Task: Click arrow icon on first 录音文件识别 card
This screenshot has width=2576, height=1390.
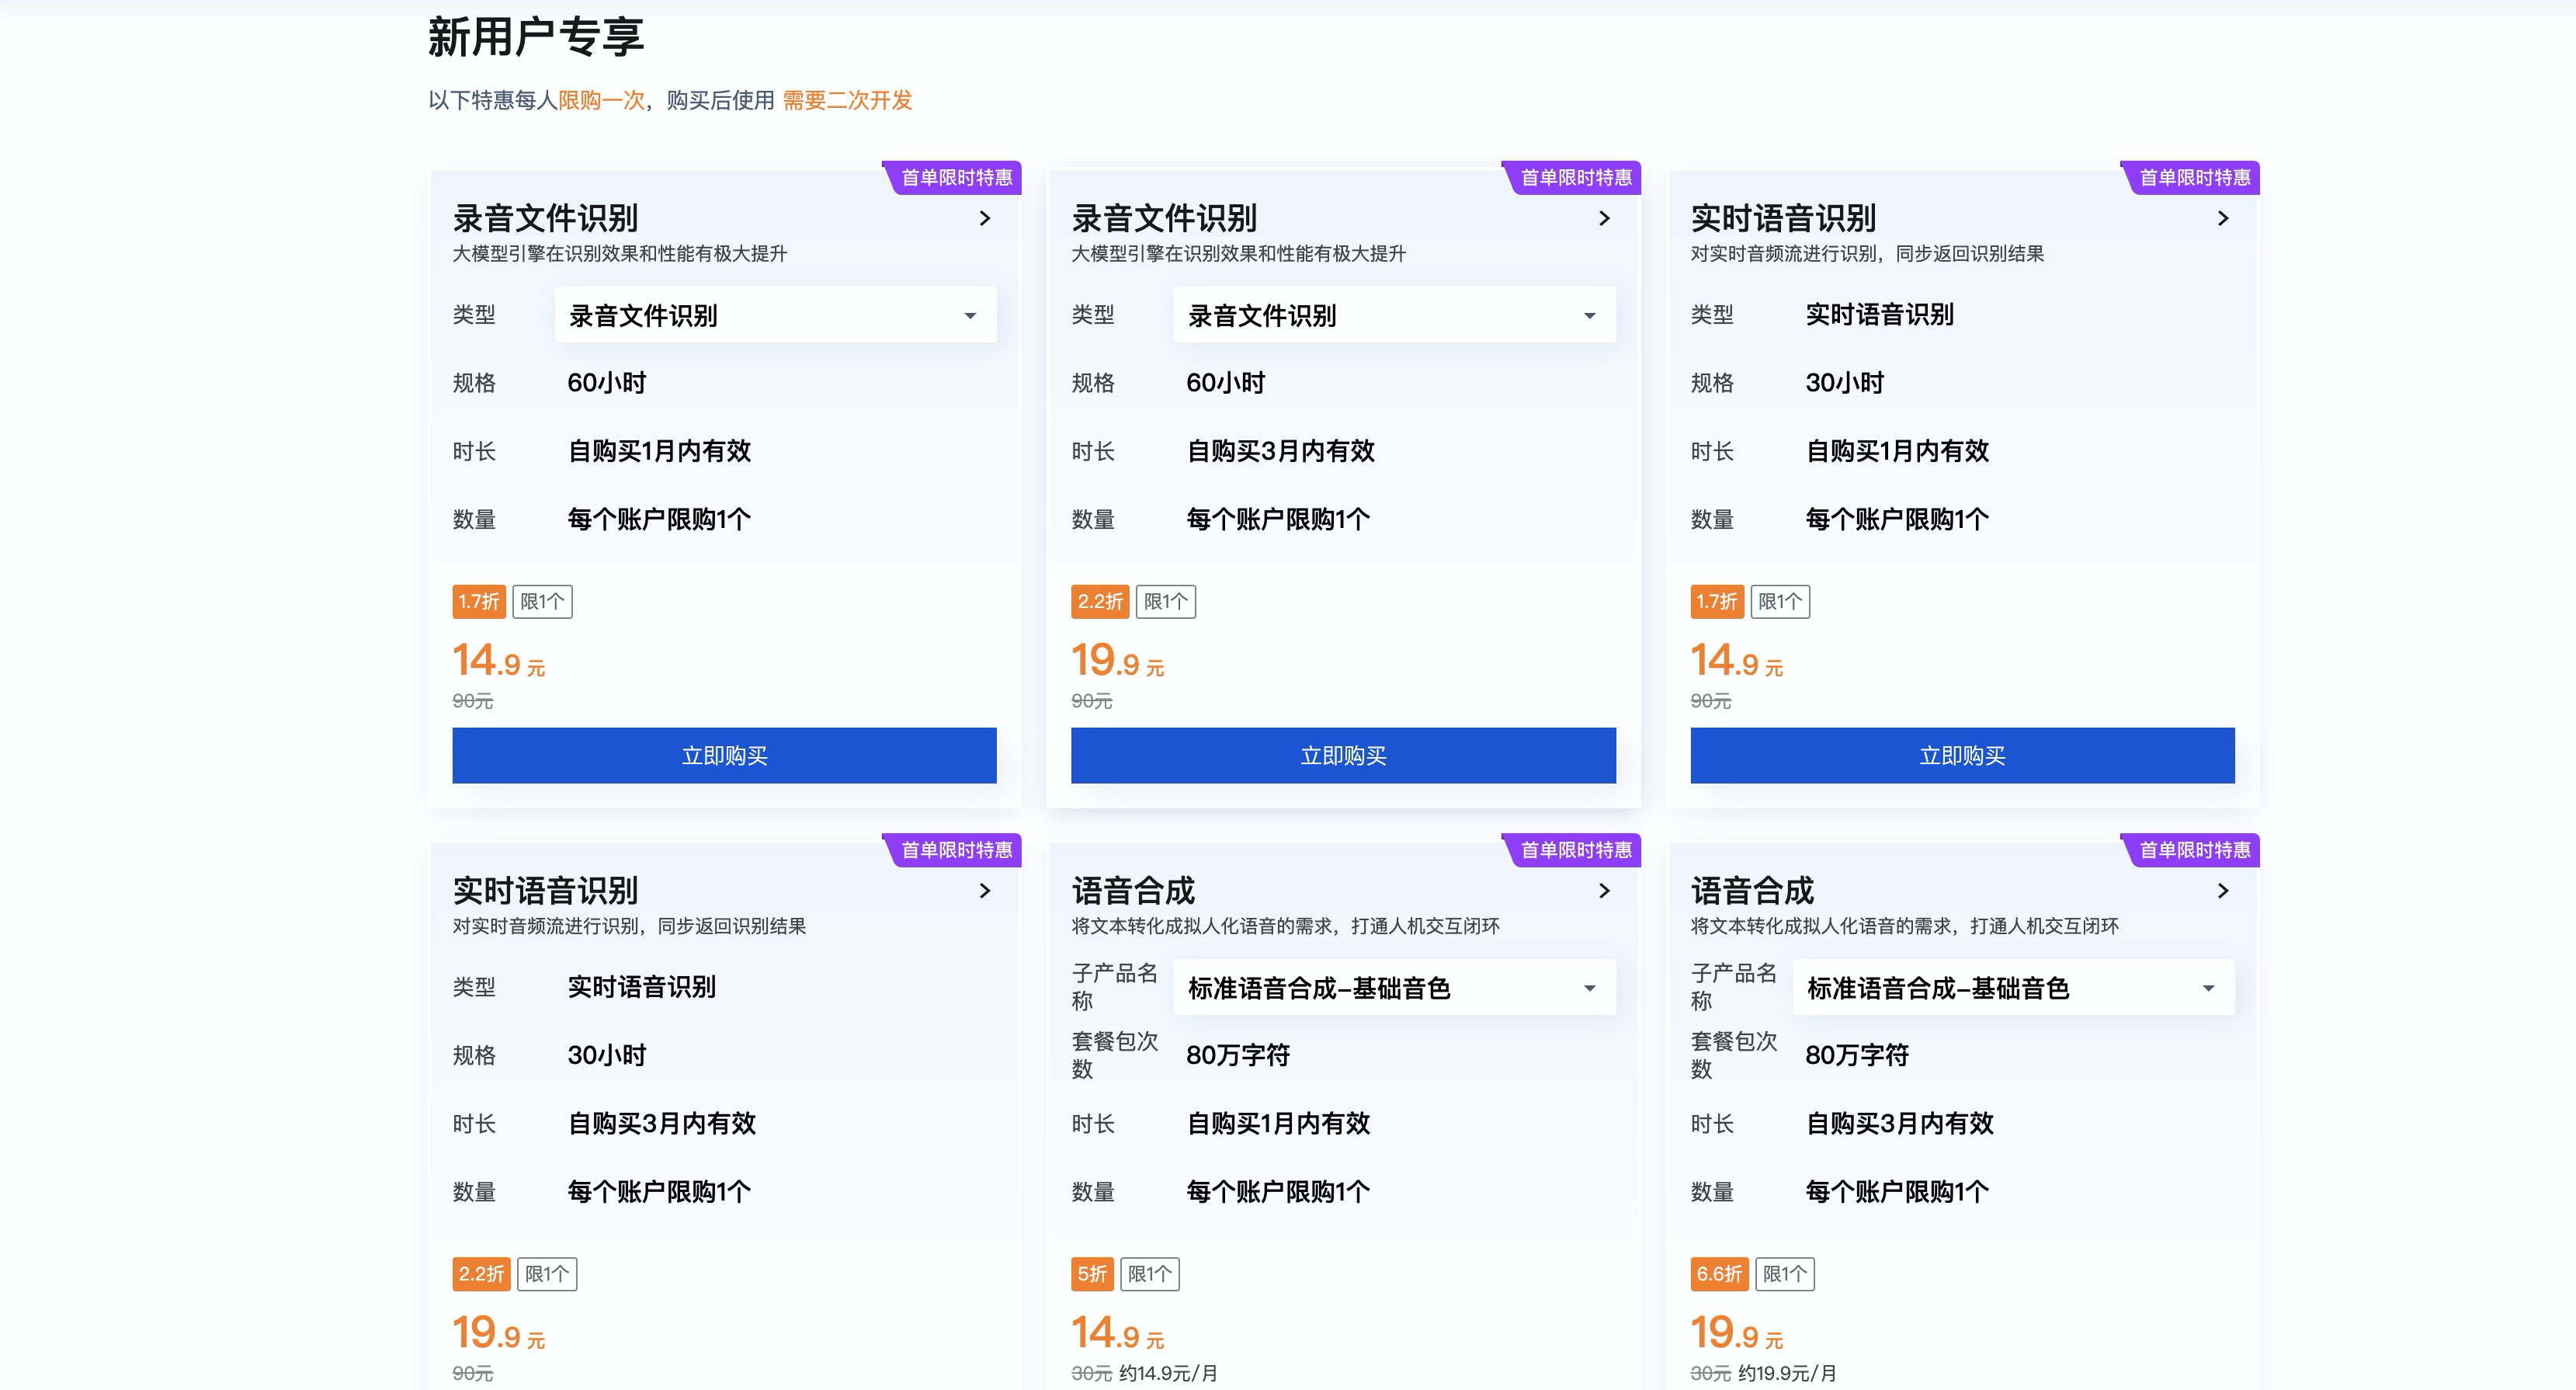Action: pos(985,218)
